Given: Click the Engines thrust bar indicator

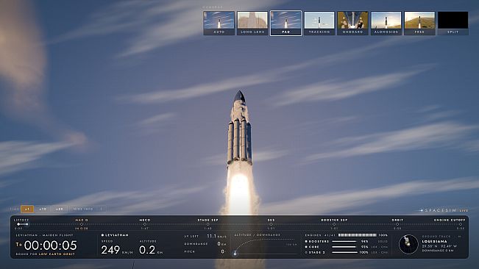Looking at the screenshot, I should coord(358,235).
